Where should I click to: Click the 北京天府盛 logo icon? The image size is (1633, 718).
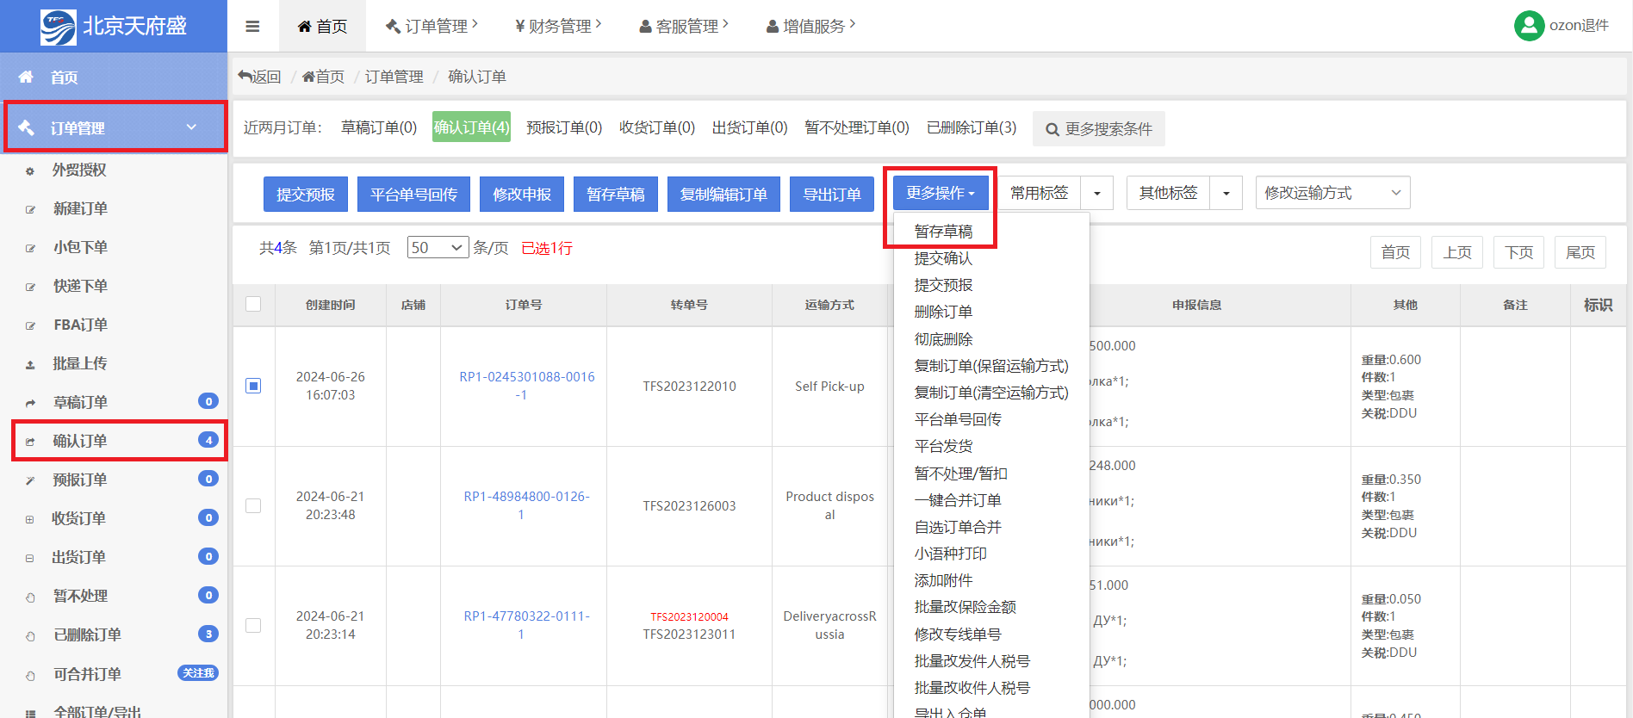coord(58,27)
